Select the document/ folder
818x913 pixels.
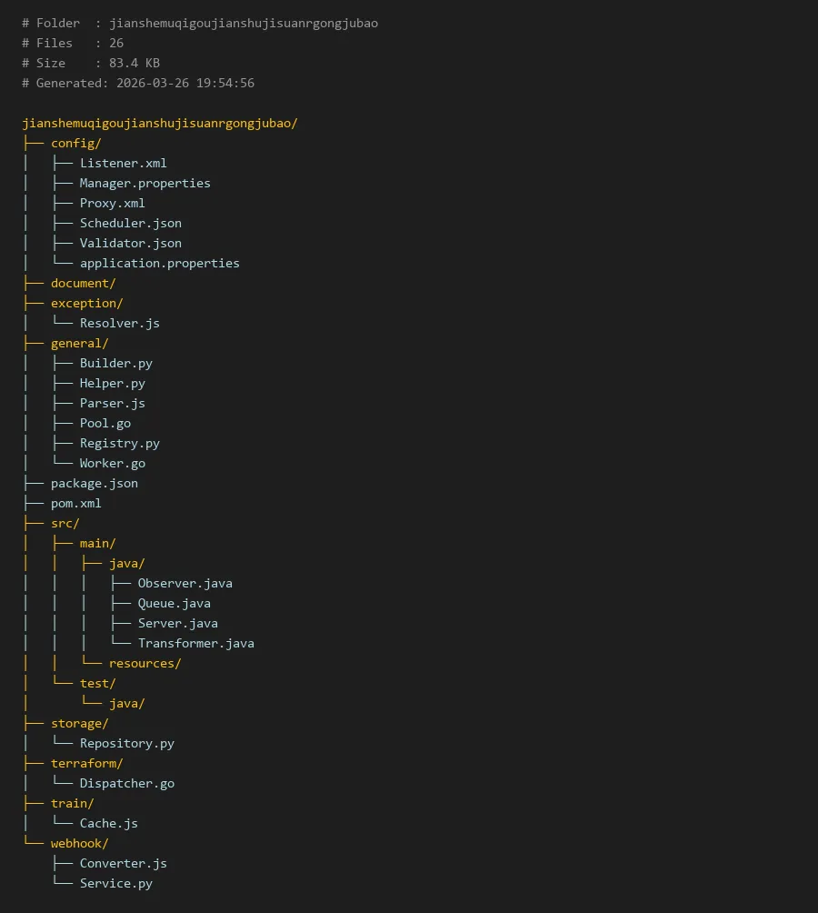tap(83, 283)
